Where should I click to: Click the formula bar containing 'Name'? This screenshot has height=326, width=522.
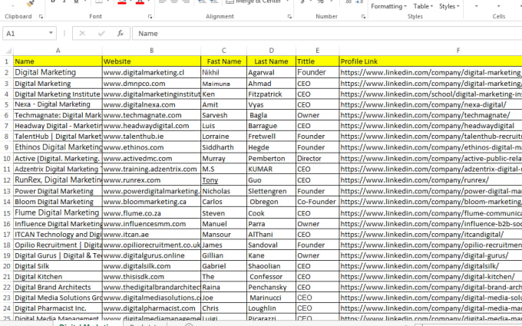click(327, 33)
